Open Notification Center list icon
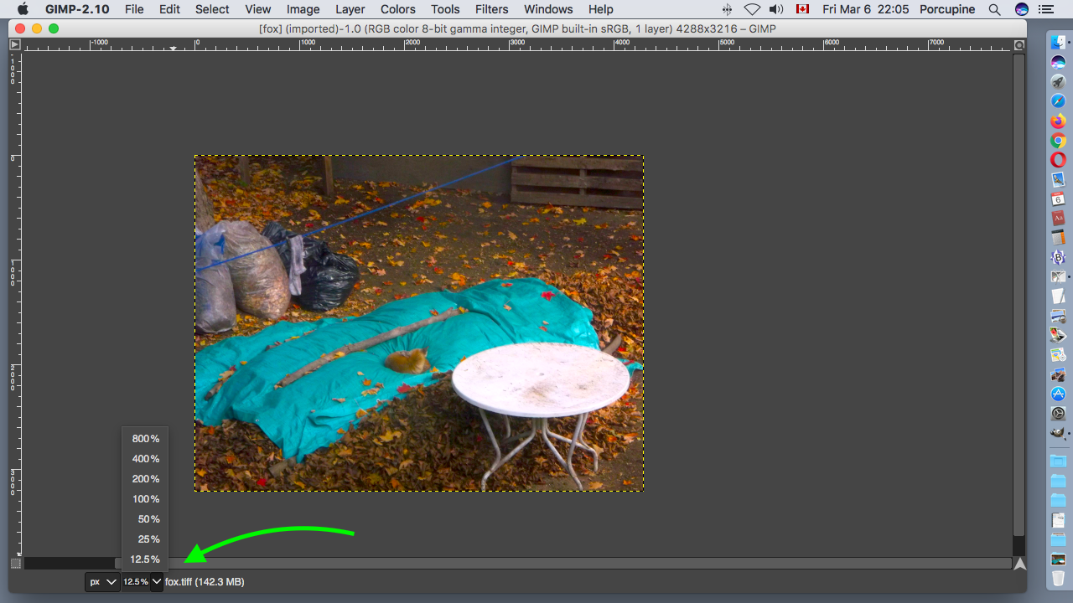 coord(1046,9)
